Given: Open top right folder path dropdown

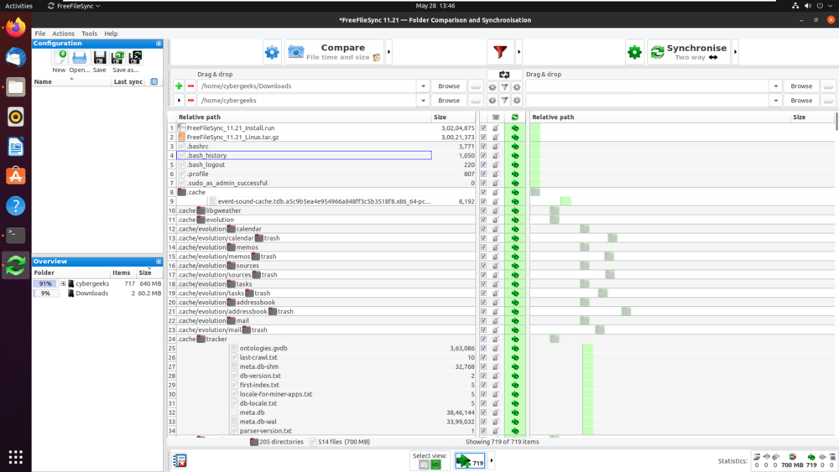Looking at the screenshot, I should 776,86.
